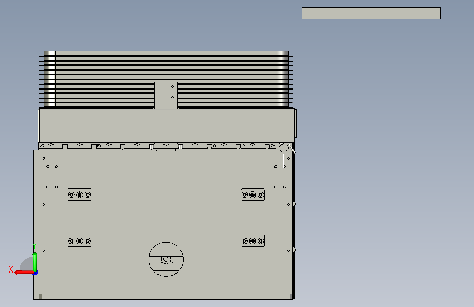Click the blue Z axis dot of the triad
This screenshot has width=474, height=307.
(x=36, y=273)
